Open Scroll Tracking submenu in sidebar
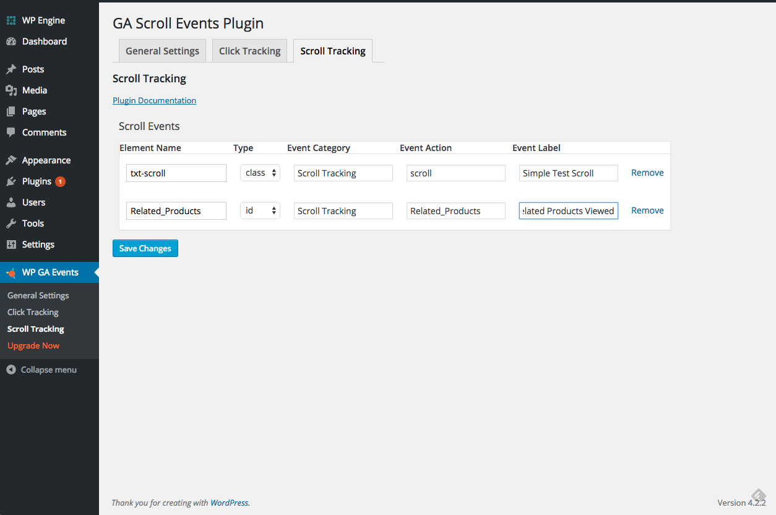 36,329
